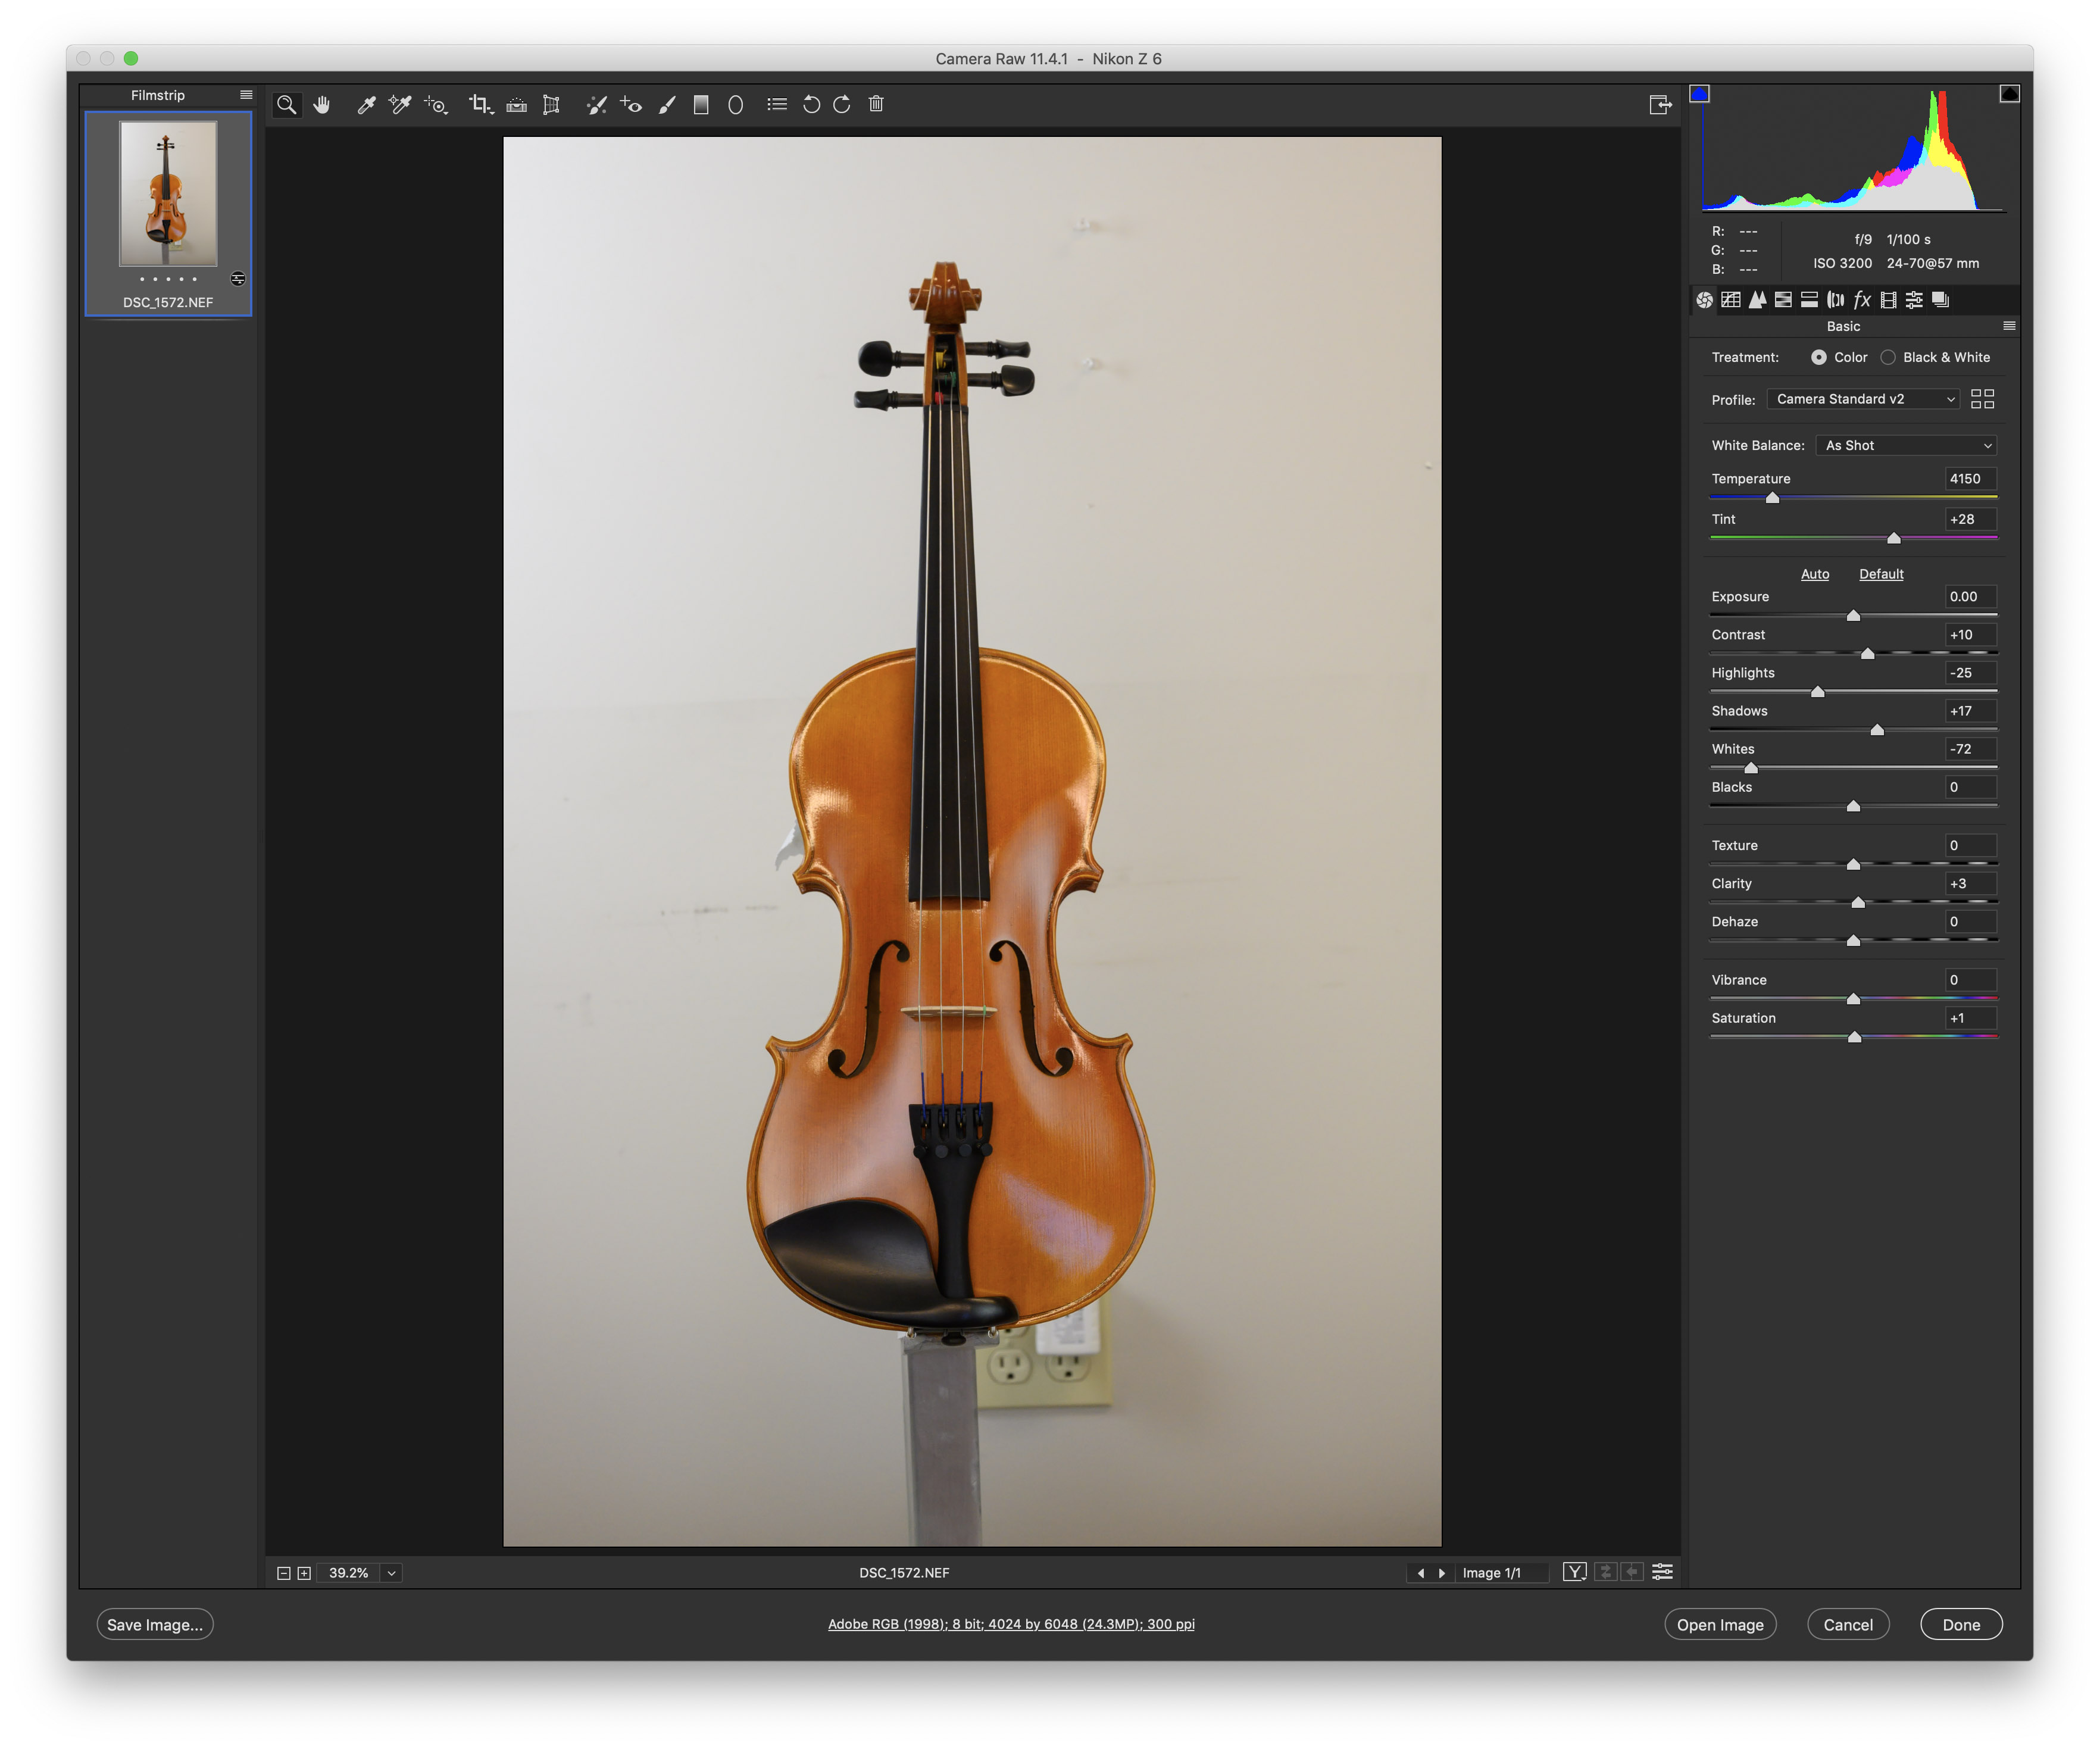
Task: Select the Red Eye Removal tool
Action: coord(630,104)
